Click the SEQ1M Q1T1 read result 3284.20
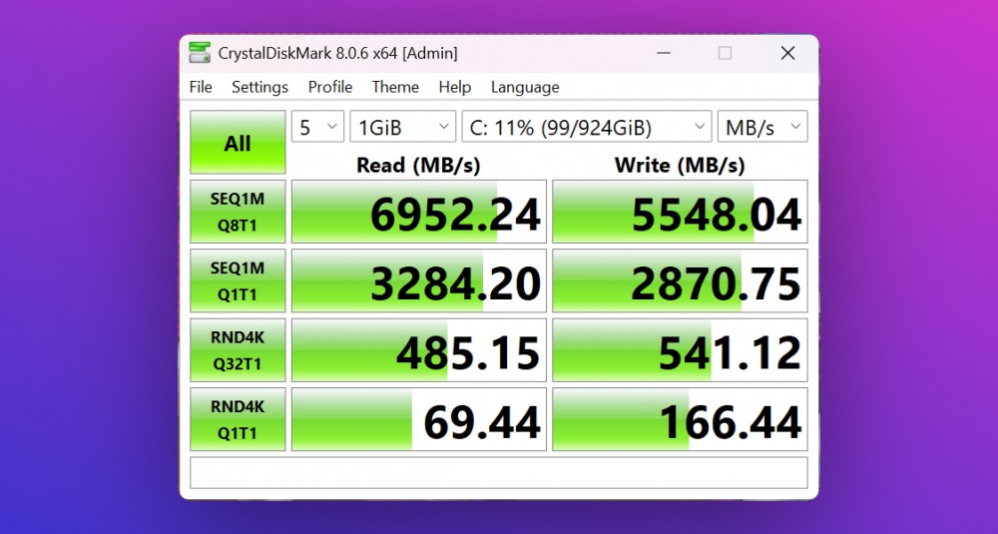This screenshot has width=998, height=534. point(419,280)
